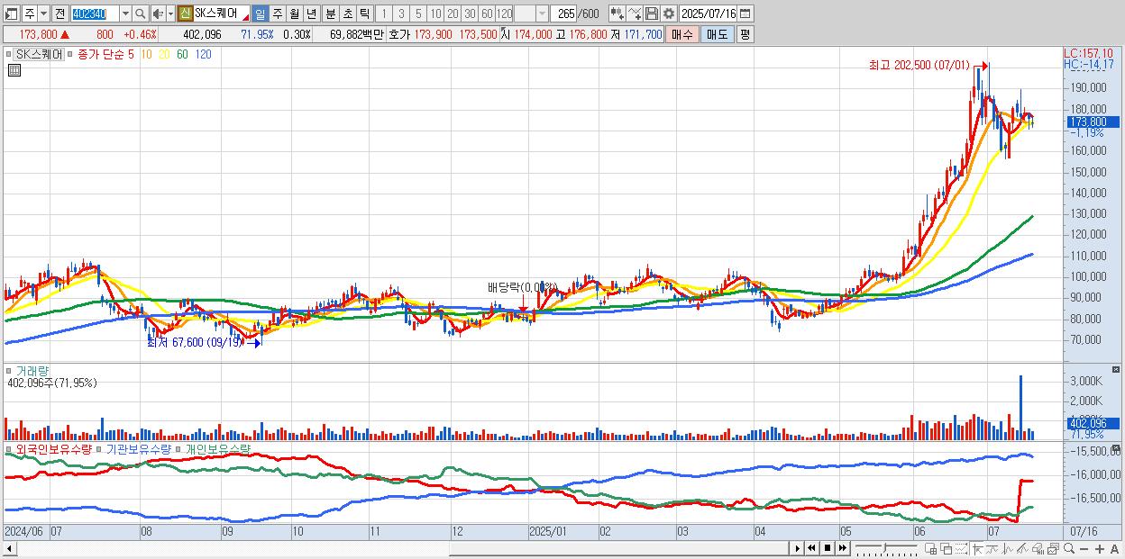Click the fast-forward double-arrow button at bottom
This screenshot has width=1125, height=559.
click(843, 548)
